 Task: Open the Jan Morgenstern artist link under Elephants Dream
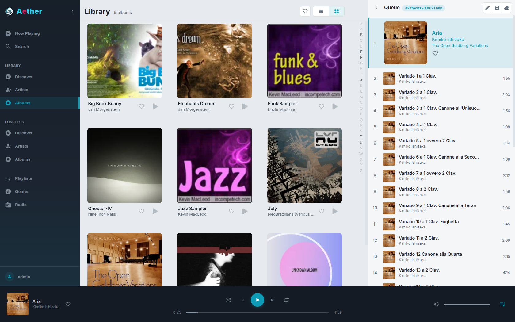point(194,109)
